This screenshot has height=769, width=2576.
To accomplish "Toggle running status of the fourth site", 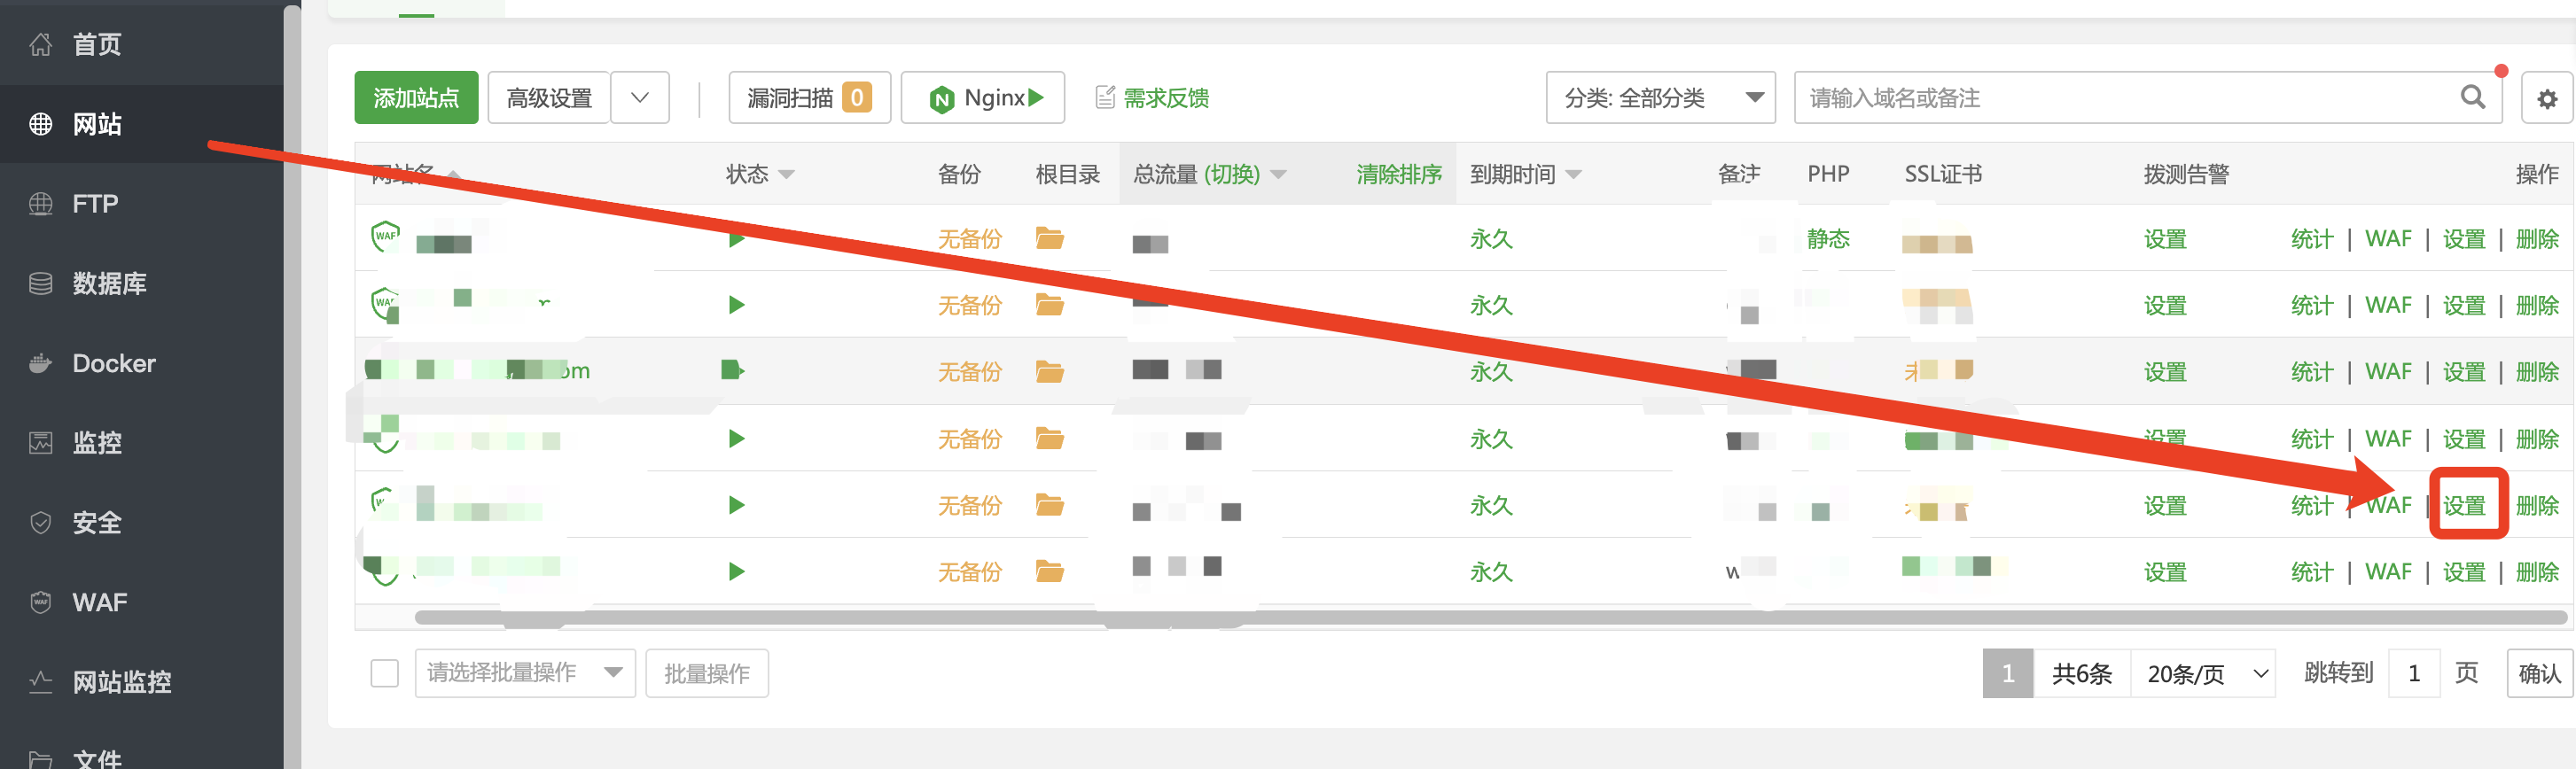I will coord(737,439).
